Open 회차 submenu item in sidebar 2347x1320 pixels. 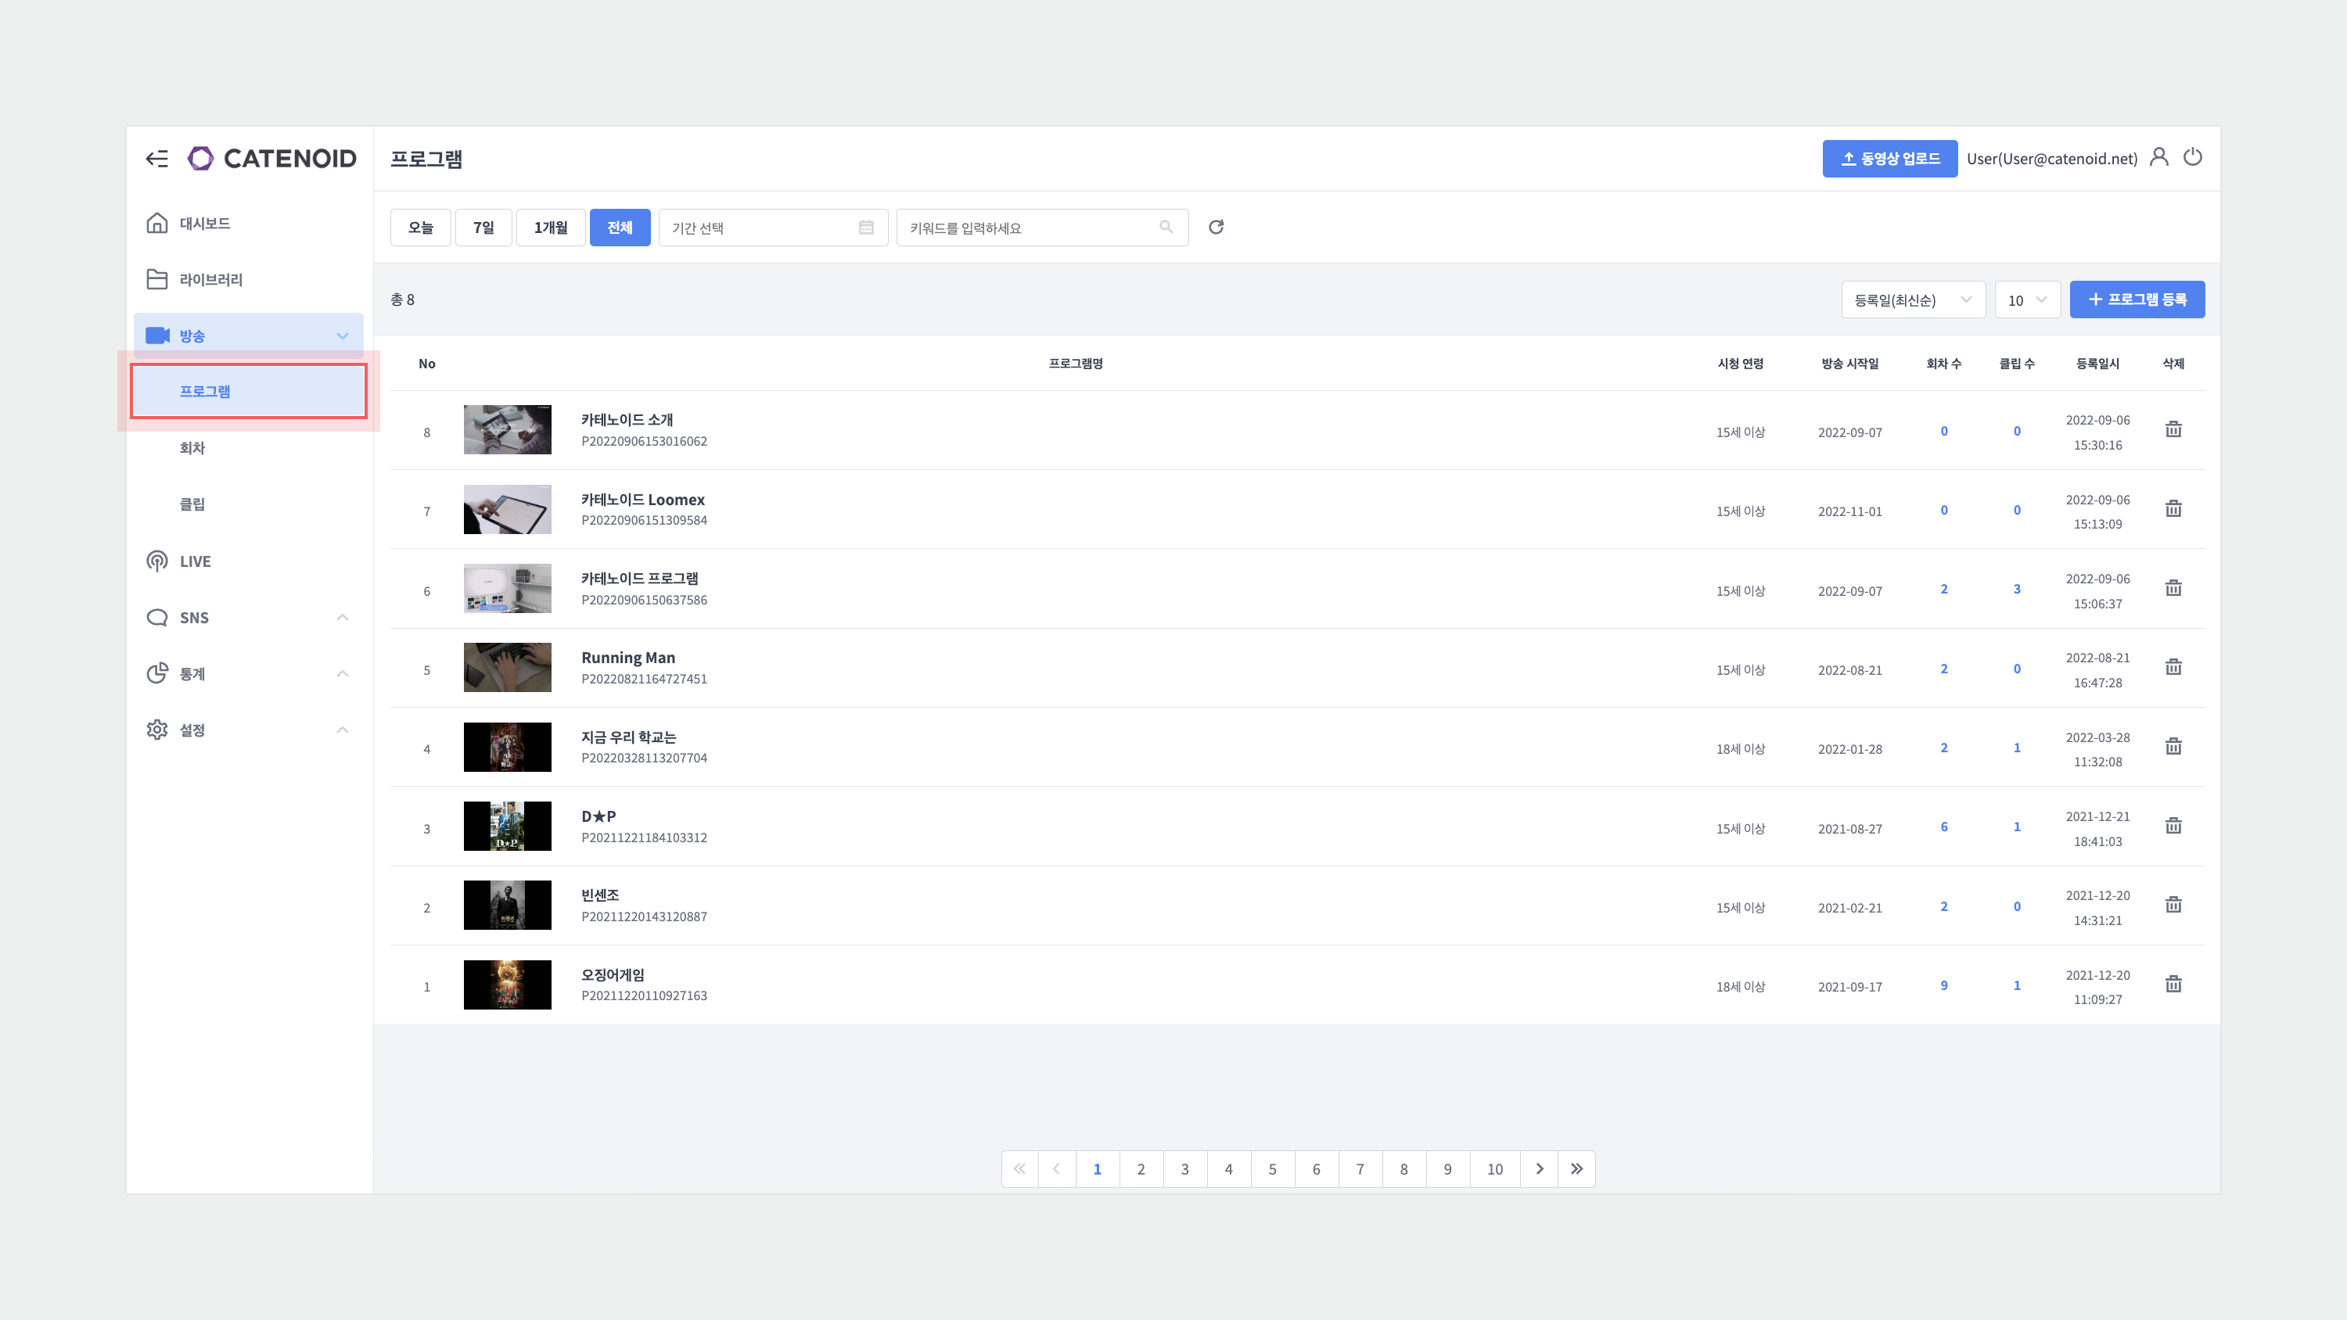click(x=192, y=447)
